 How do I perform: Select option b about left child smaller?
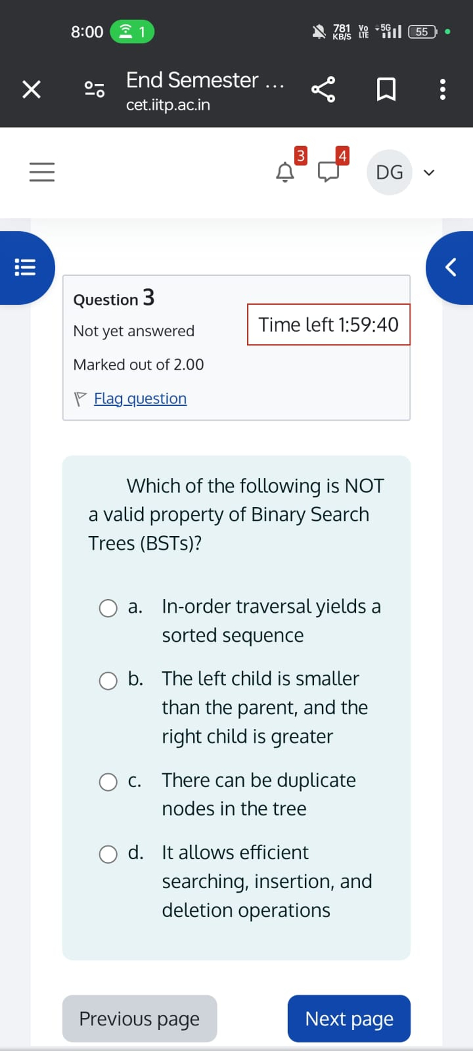click(x=108, y=680)
